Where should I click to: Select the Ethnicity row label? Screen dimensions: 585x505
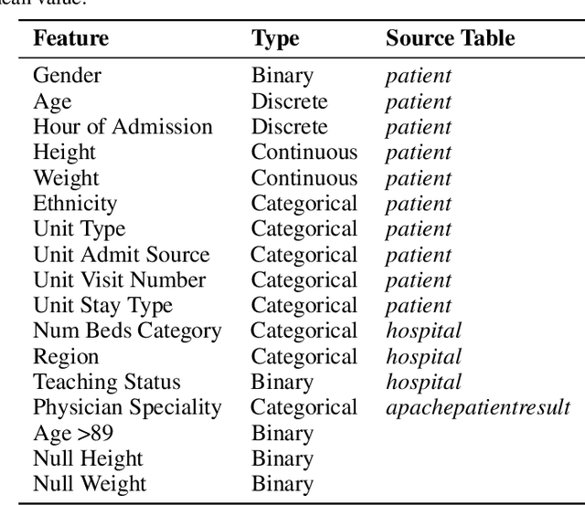(x=75, y=204)
